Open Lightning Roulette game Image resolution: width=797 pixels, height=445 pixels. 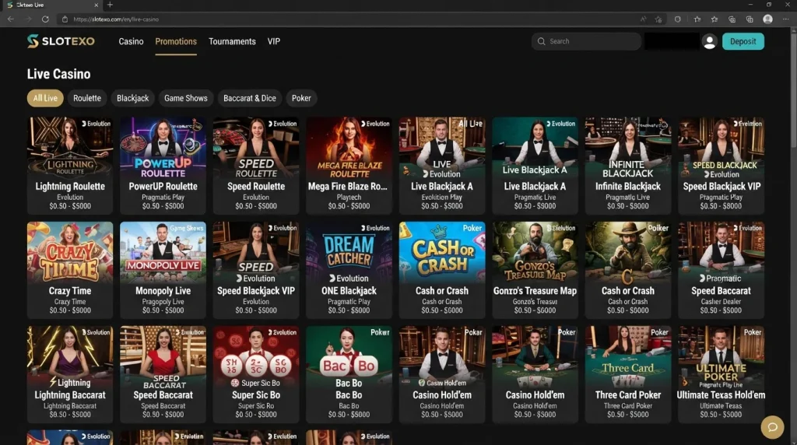70,166
